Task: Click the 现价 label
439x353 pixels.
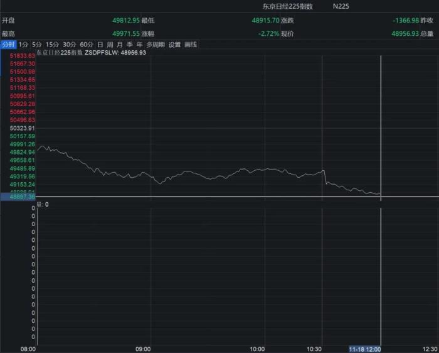Action: point(287,34)
